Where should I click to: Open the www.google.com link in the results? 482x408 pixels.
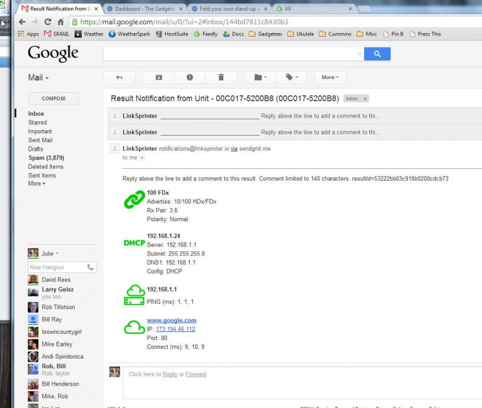pyautogui.click(x=174, y=320)
